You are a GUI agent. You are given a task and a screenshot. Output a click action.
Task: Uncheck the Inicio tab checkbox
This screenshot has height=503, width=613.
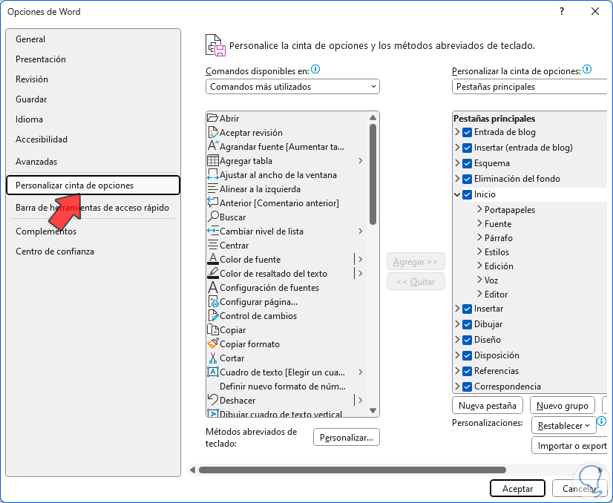(467, 194)
